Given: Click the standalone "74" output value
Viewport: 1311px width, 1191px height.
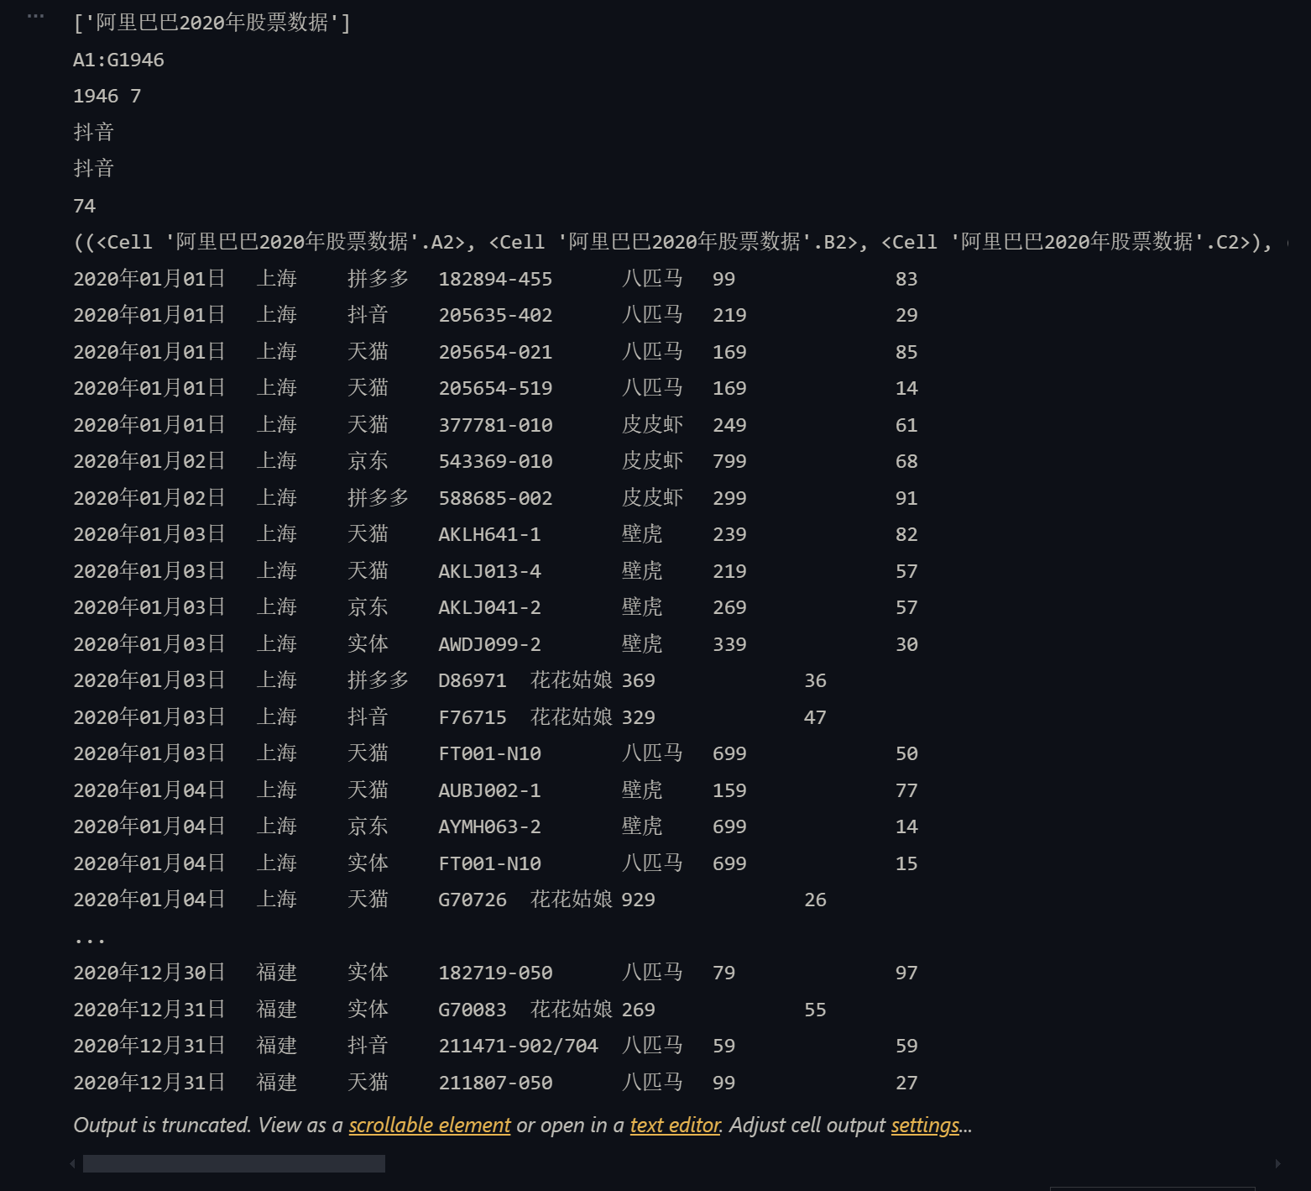Looking at the screenshot, I should (84, 206).
